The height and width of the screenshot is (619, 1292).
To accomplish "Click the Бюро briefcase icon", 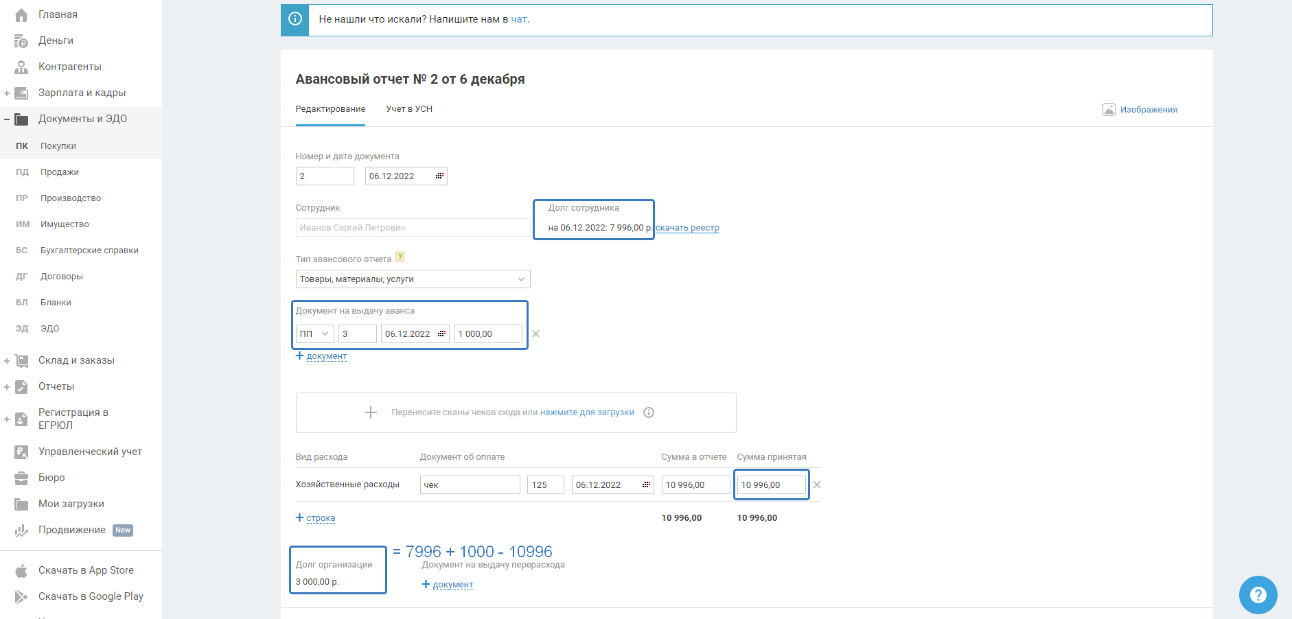I will click(21, 478).
